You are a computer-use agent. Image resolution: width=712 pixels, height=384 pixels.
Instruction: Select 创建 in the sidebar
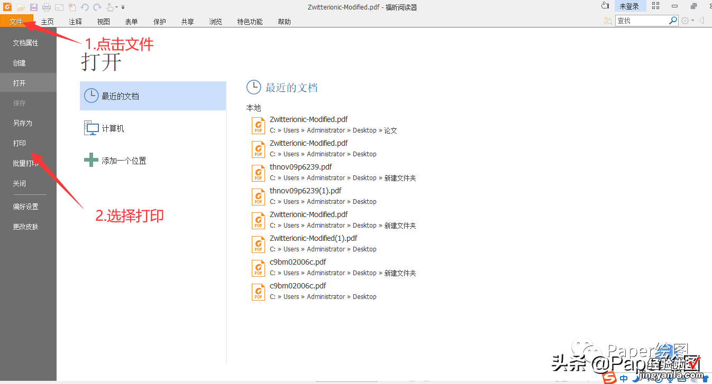click(x=28, y=63)
